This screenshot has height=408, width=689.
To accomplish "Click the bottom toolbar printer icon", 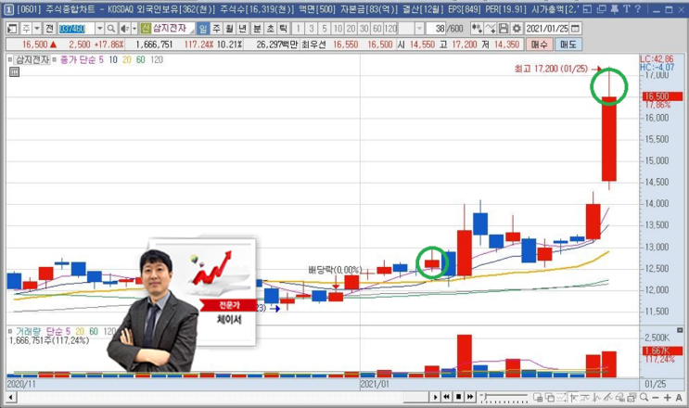I will tap(632, 398).
